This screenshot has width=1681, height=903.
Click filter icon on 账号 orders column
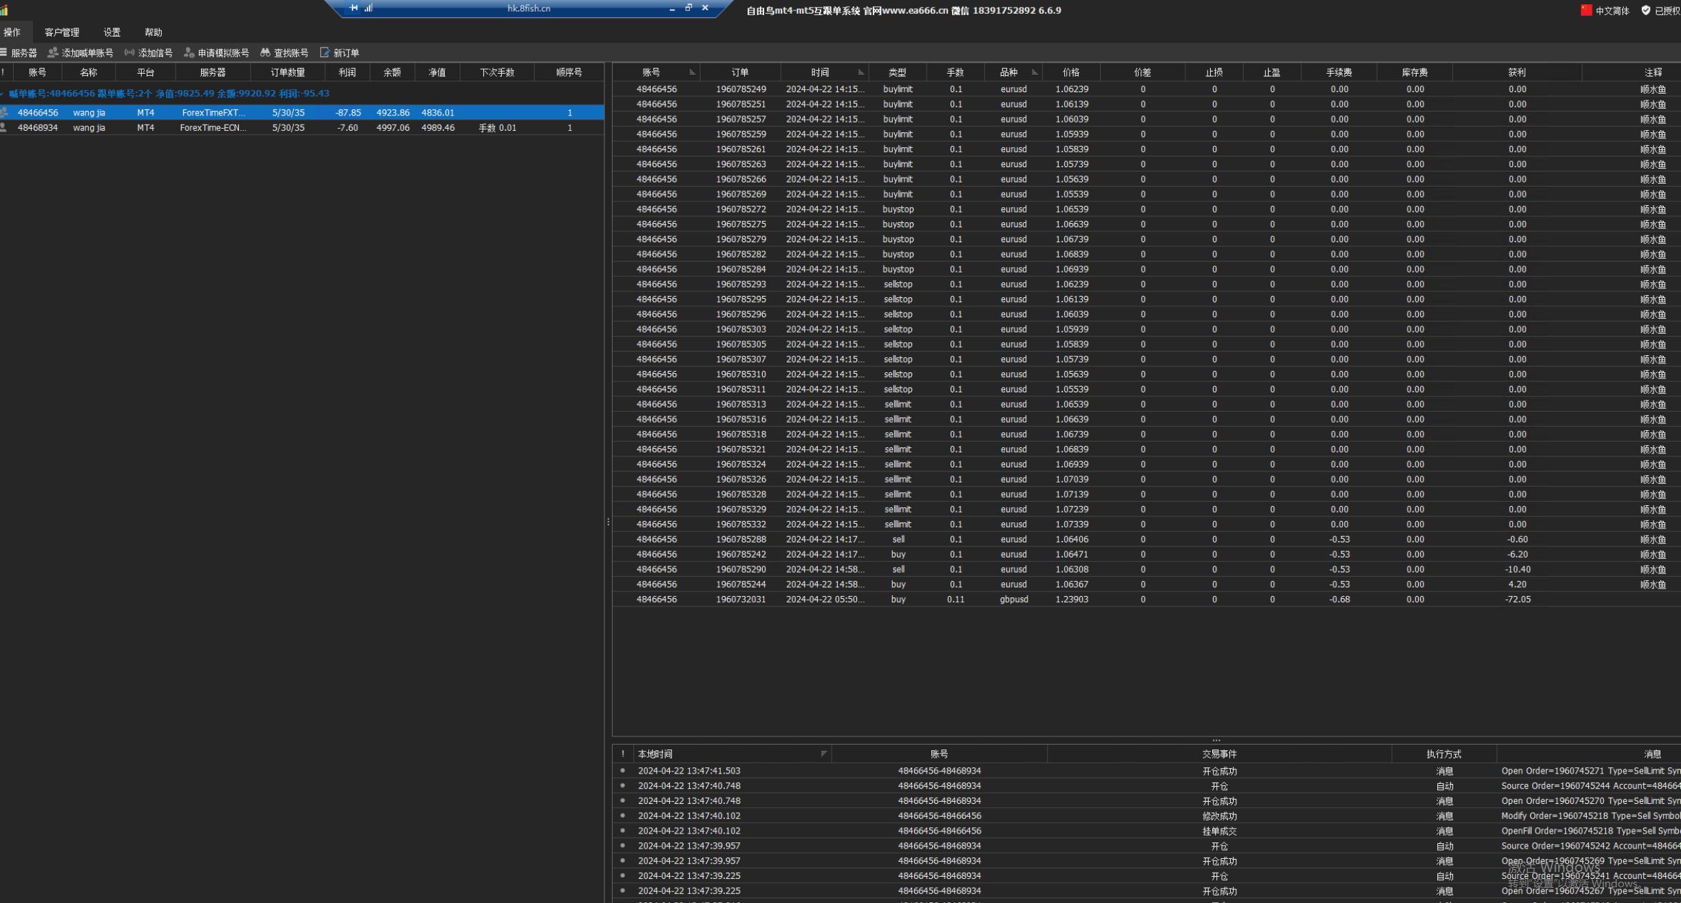(692, 72)
